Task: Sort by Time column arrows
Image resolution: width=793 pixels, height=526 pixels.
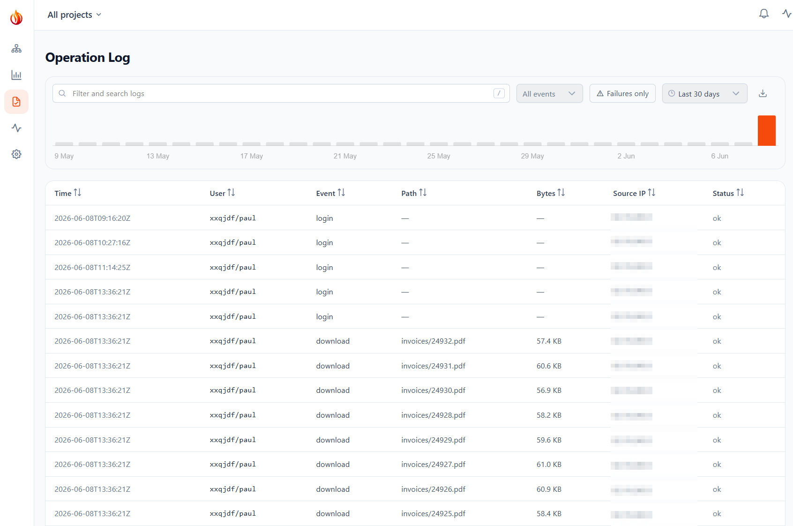Action: (x=77, y=193)
